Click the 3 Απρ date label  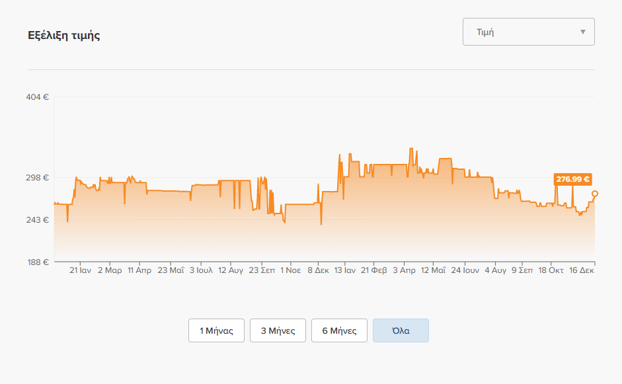pos(405,270)
